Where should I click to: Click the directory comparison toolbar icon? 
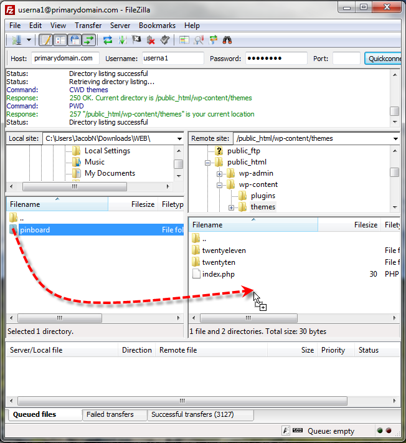pyautogui.click(x=199, y=40)
